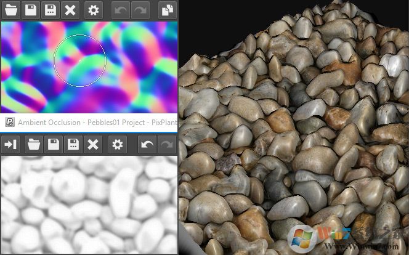Save the normal map using top save icon
The image size is (409, 255).
pos(31,10)
